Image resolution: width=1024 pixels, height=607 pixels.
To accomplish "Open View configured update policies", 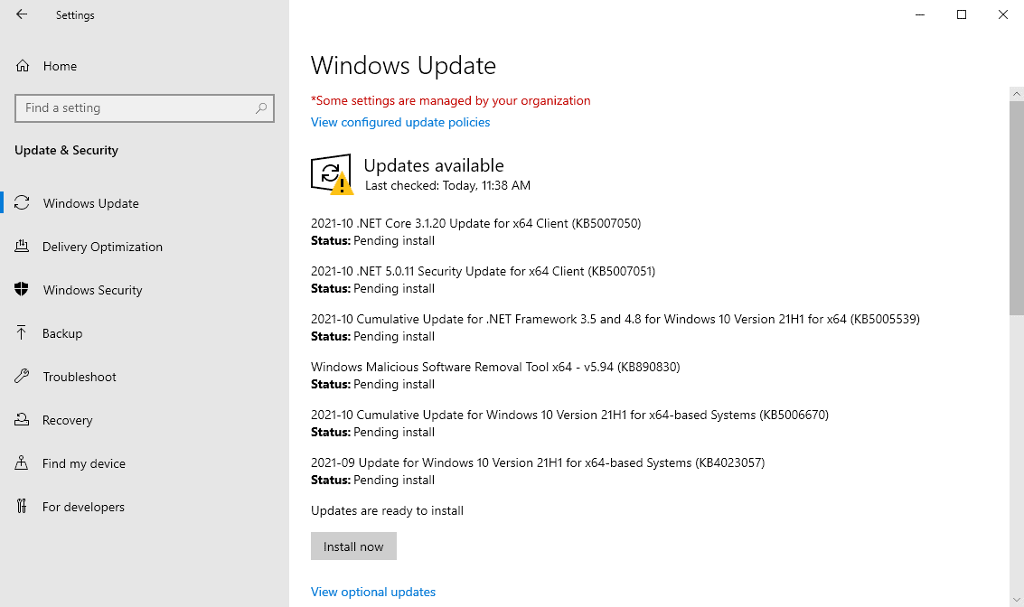I will pos(399,122).
